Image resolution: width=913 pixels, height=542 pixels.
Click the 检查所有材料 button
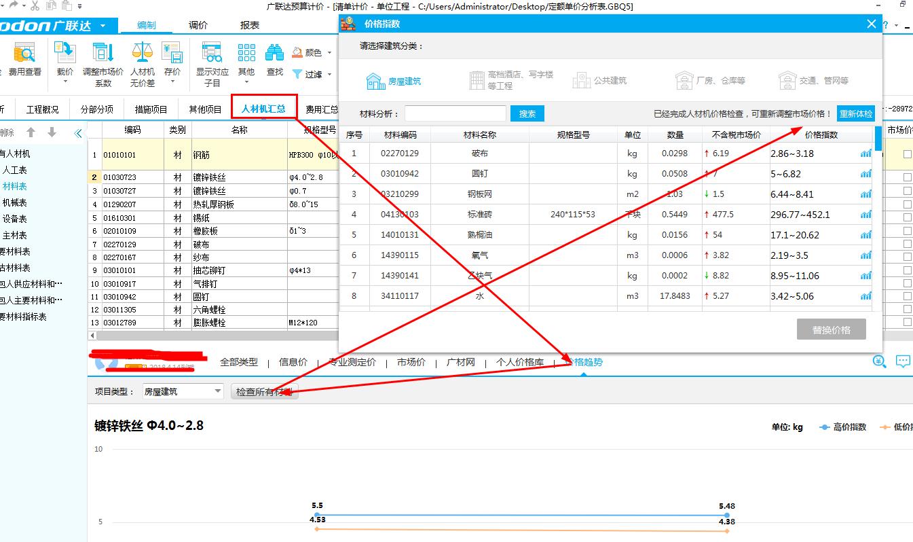(265, 391)
